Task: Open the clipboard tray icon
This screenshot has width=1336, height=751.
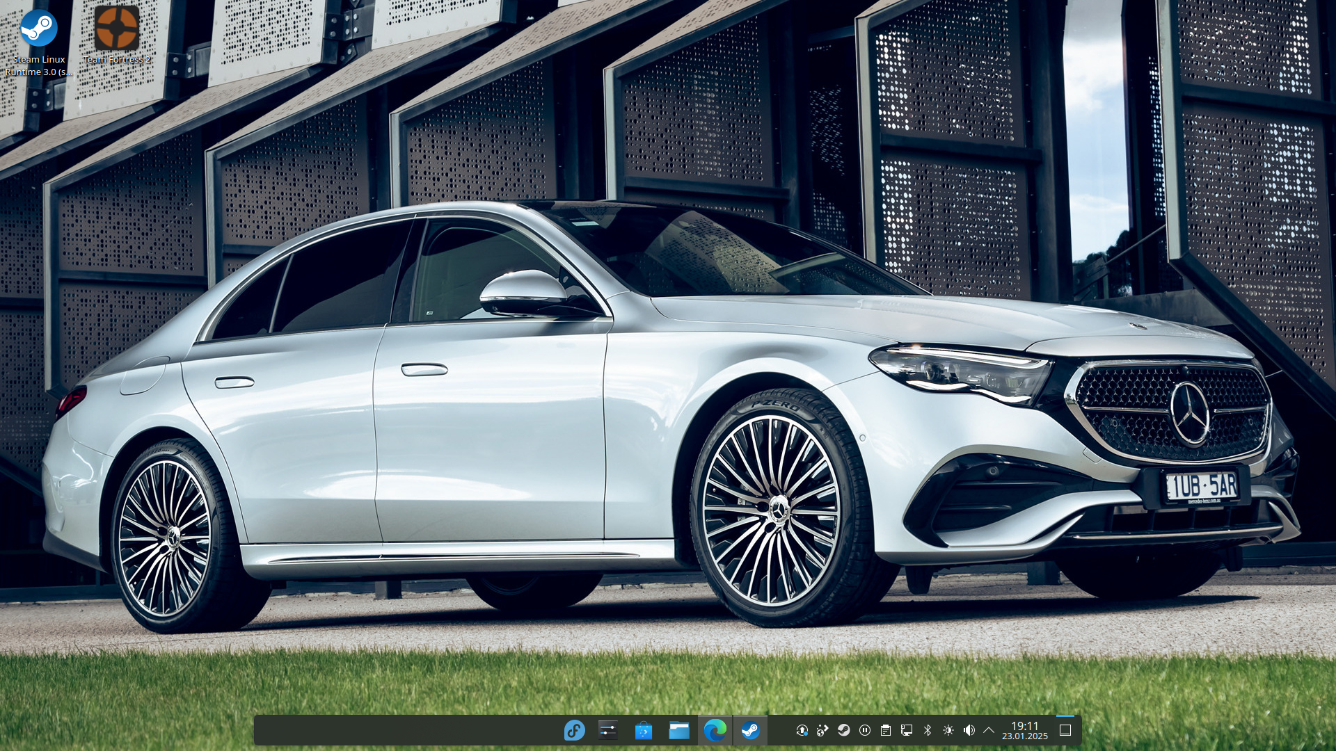Action: 886,730
